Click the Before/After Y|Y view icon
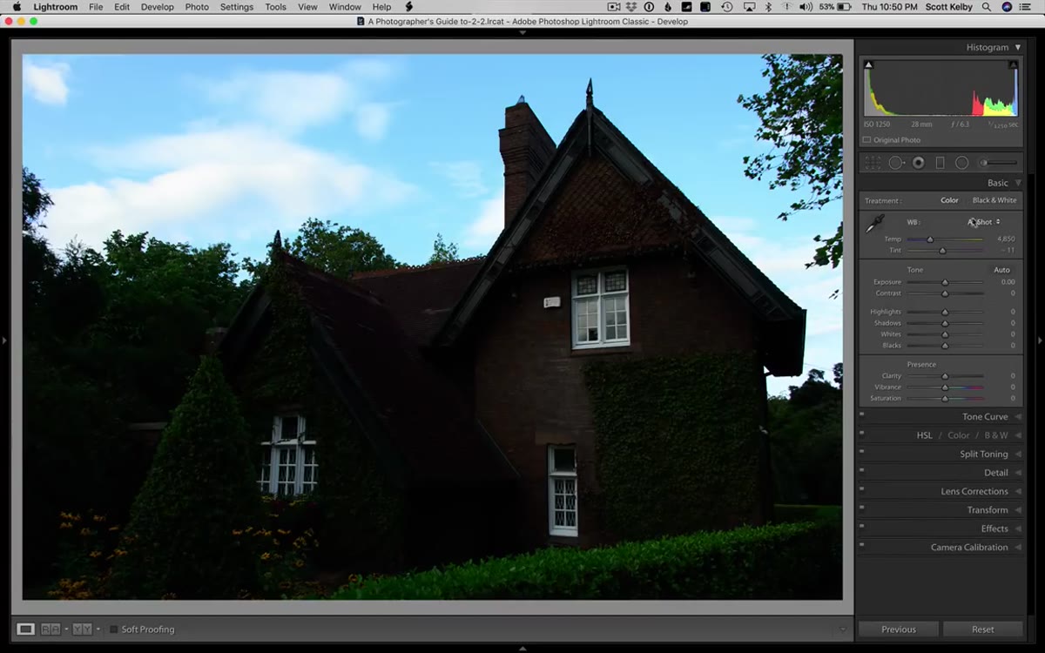Image resolution: width=1045 pixels, height=653 pixels. pos(82,629)
